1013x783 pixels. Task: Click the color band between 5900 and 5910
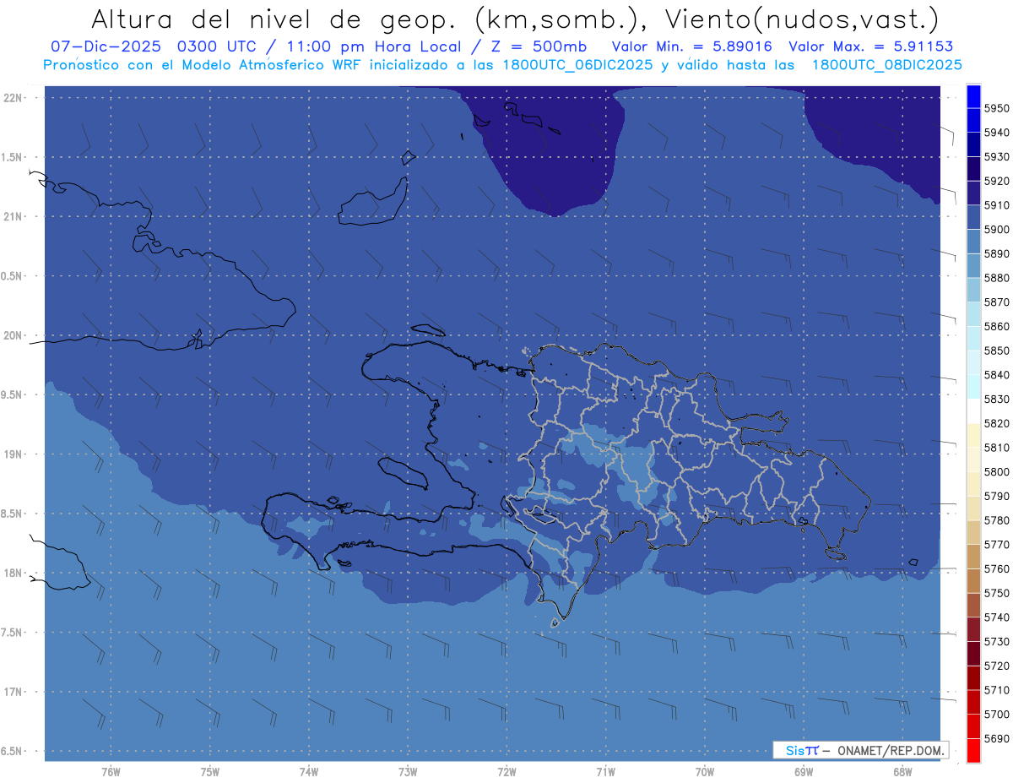[973, 217]
